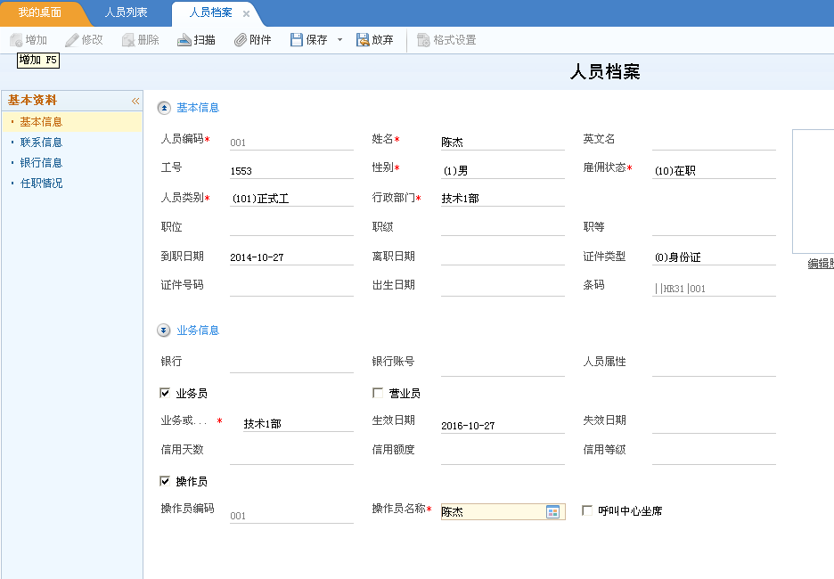Open 银行信息 in the left navigation

point(41,163)
